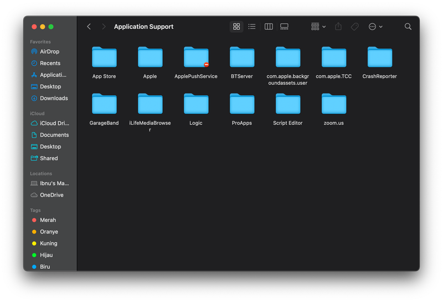Viewport: 443px width, 302px height.
Task: Go back with the left chevron
Action: pos(89,27)
